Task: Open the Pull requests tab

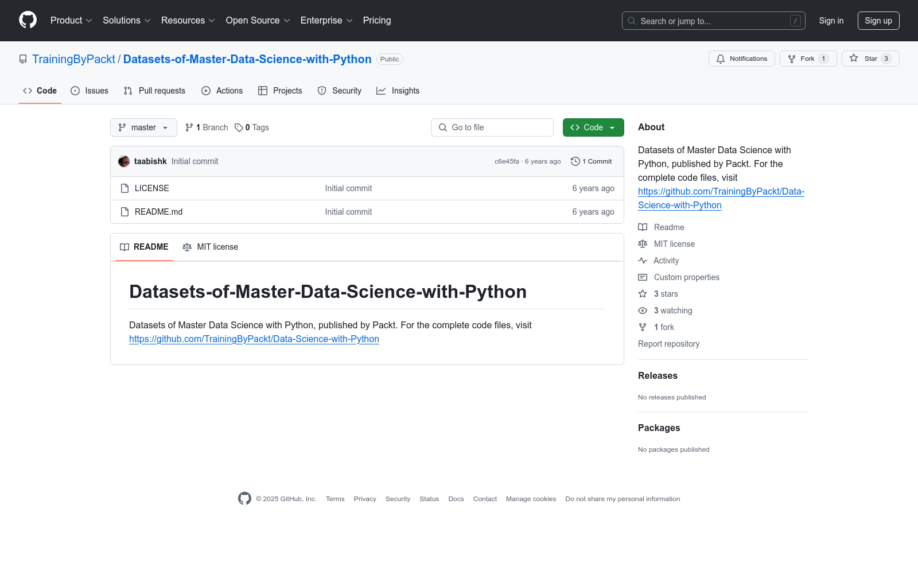Action: point(154,91)
